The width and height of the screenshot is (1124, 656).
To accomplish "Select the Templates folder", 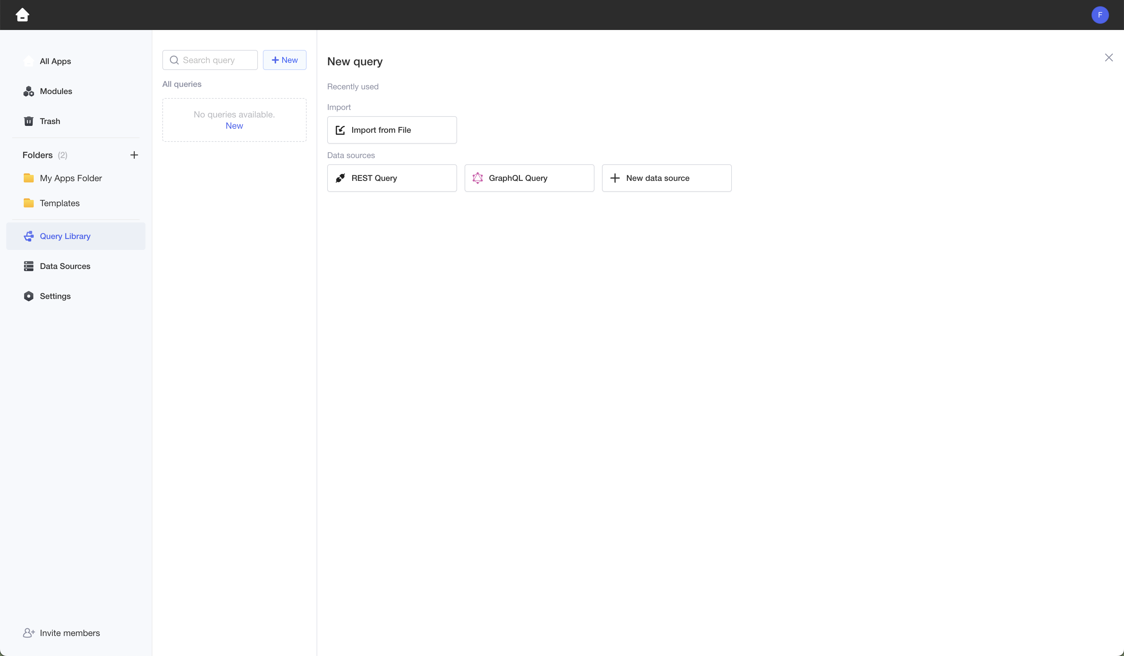I will pos(59,203).
